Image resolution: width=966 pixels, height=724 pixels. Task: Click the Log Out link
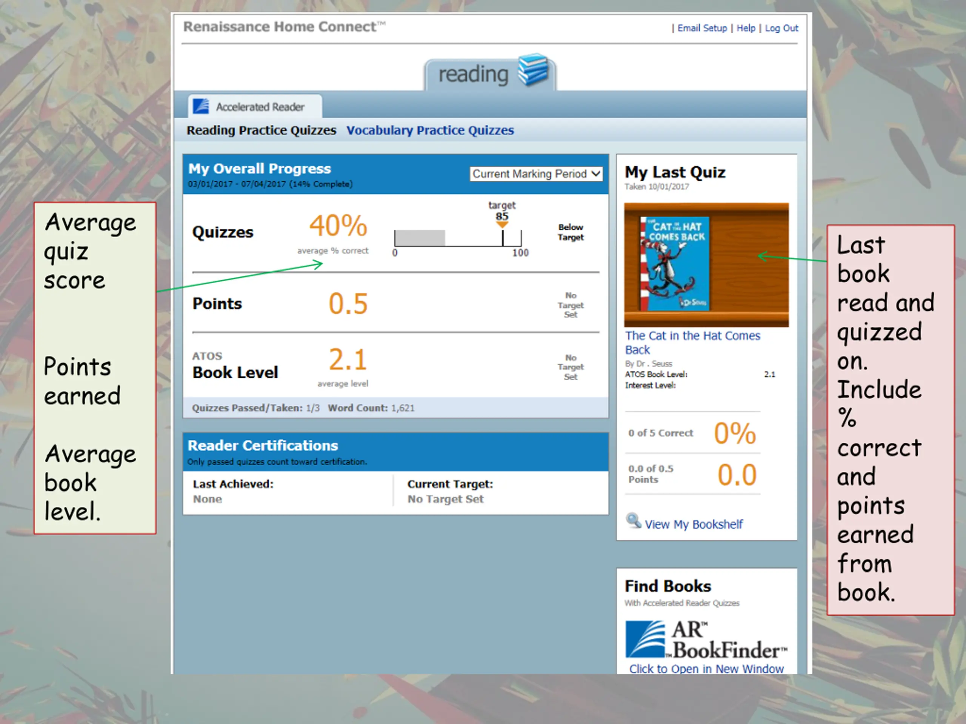781,28
